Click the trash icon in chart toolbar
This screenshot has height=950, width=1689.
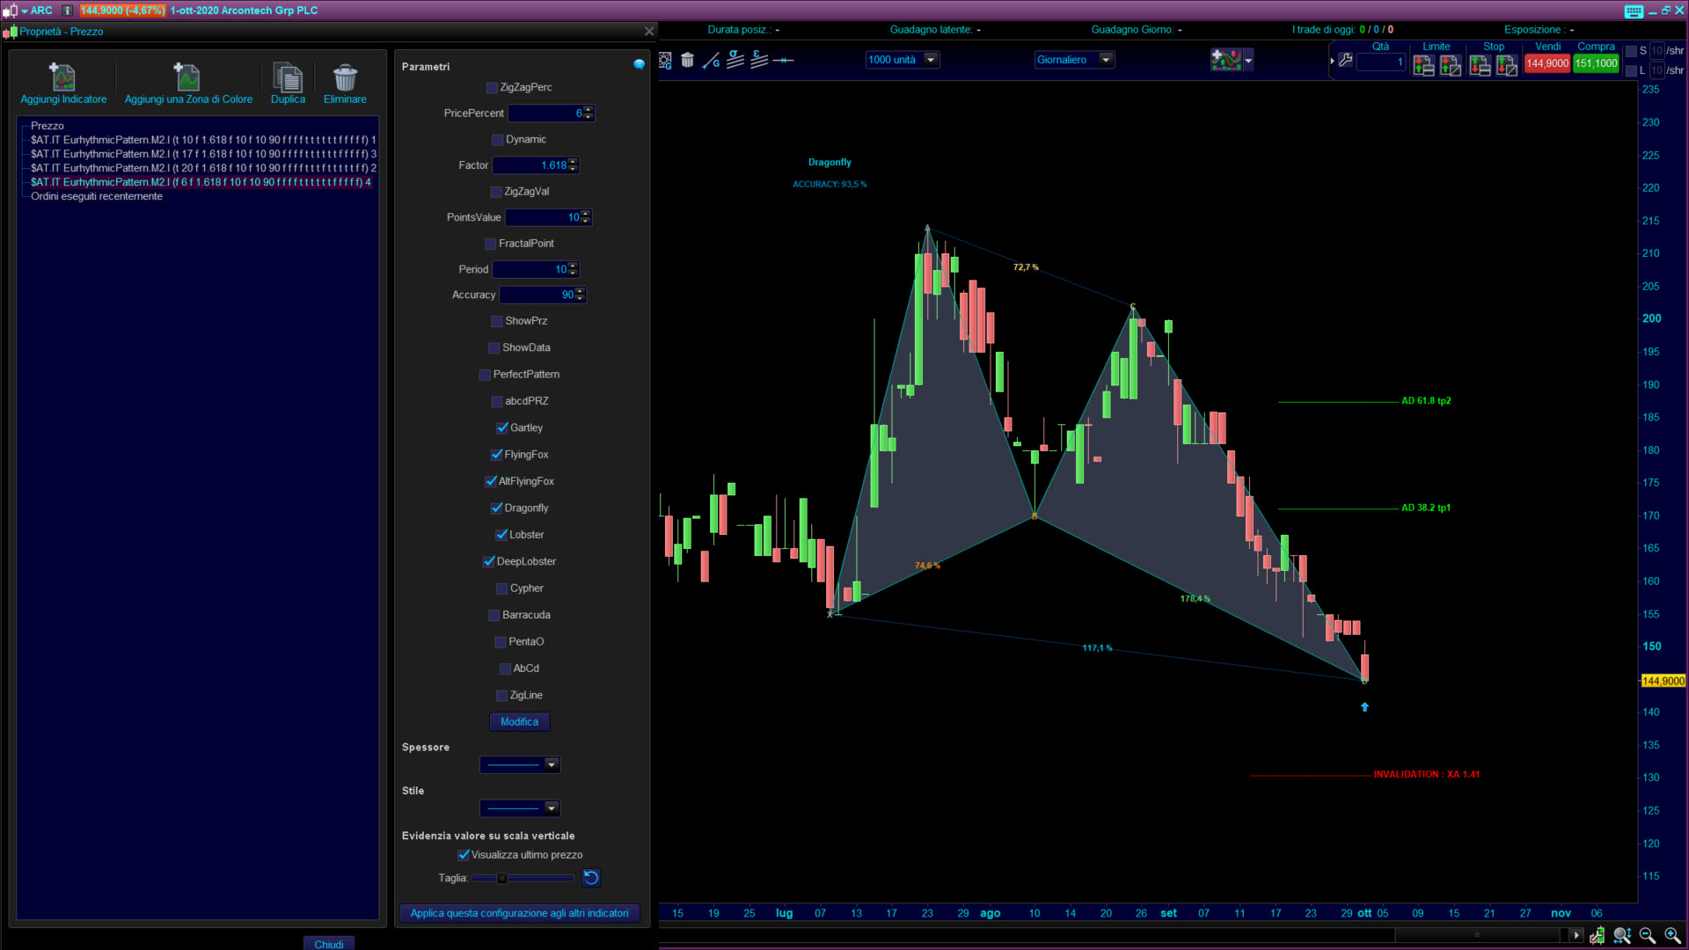click(x=687, y=60)
